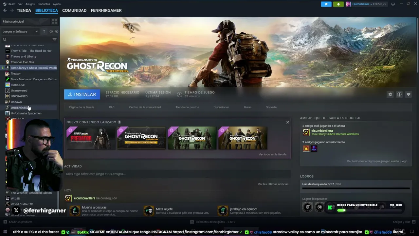The width and height of the screenshot is (419, 236).
Task: Open the Muerte a oscuras achievement icon
Action: (x=75, y=210)
